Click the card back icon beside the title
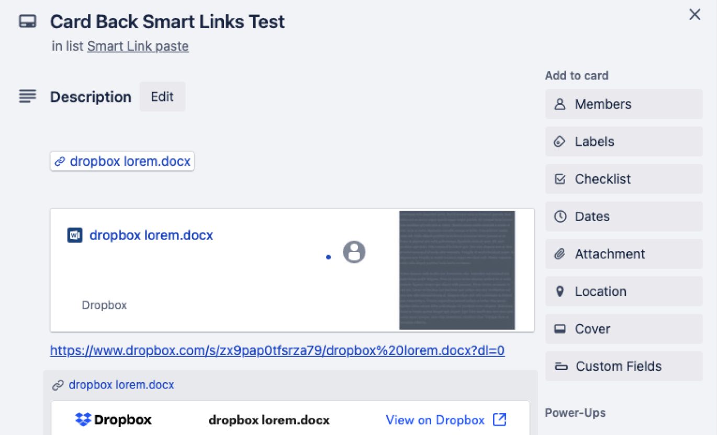Image resolution: width=720 pixels, height=435 pixels. [28, 21]
